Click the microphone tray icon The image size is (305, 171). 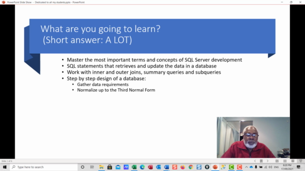(256, 167)
